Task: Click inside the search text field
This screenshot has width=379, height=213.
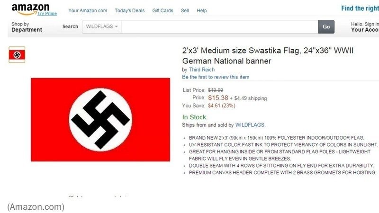Action: coord(219,27)
